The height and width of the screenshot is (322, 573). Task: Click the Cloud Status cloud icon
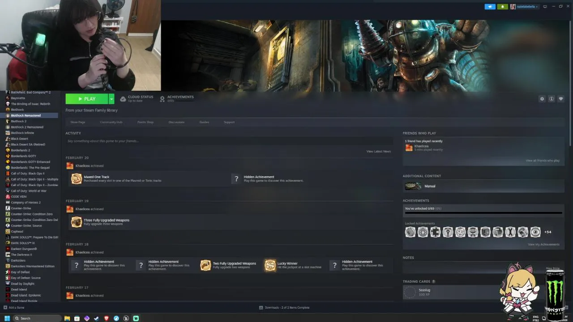point(123,99)
